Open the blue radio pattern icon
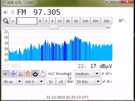135x101 pixels. pos(13,74)
